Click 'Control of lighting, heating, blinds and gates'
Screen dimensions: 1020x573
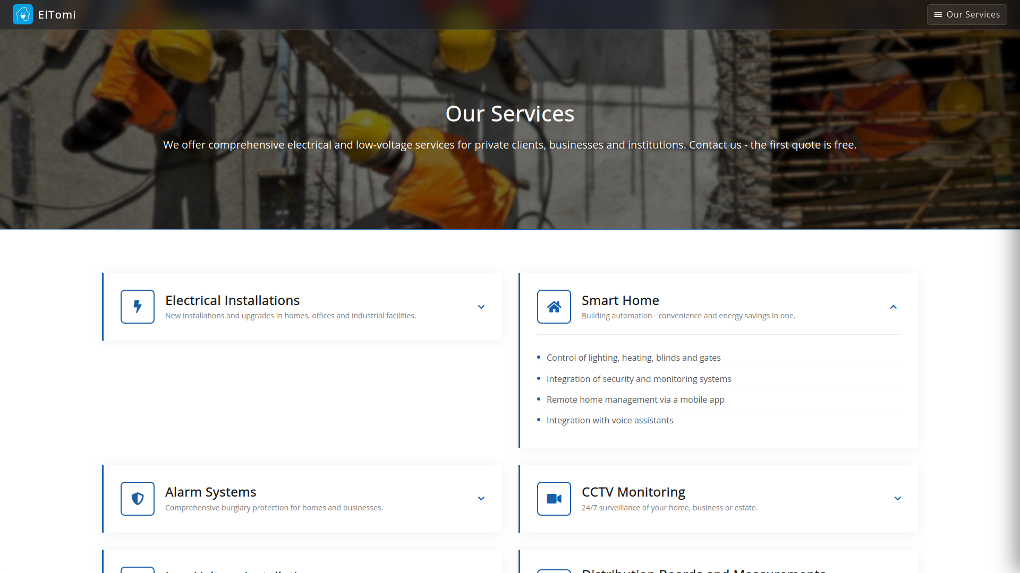633,358
